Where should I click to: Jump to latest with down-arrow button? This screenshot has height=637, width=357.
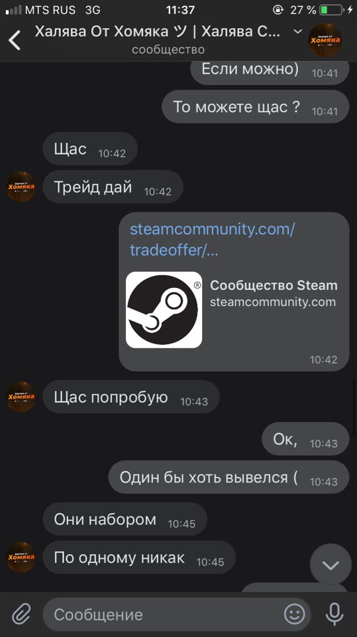[331, 565]
